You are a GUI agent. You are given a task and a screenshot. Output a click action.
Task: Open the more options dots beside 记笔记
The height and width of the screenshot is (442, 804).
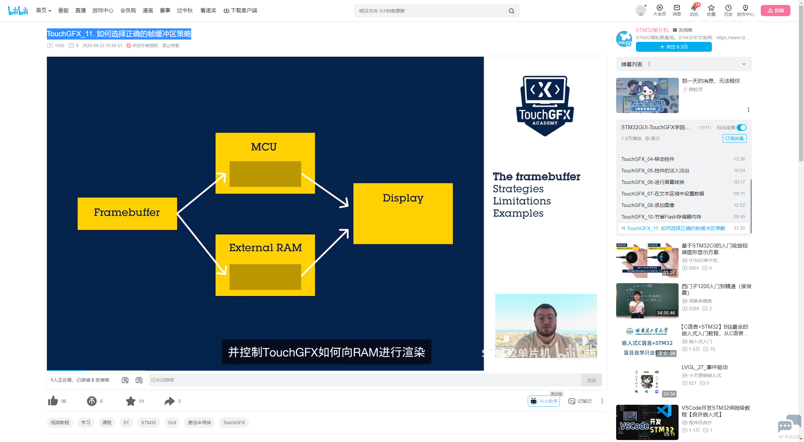pos(602,401)
